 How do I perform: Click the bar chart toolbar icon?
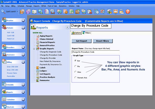pyautogui.click(x=109, y=12)
